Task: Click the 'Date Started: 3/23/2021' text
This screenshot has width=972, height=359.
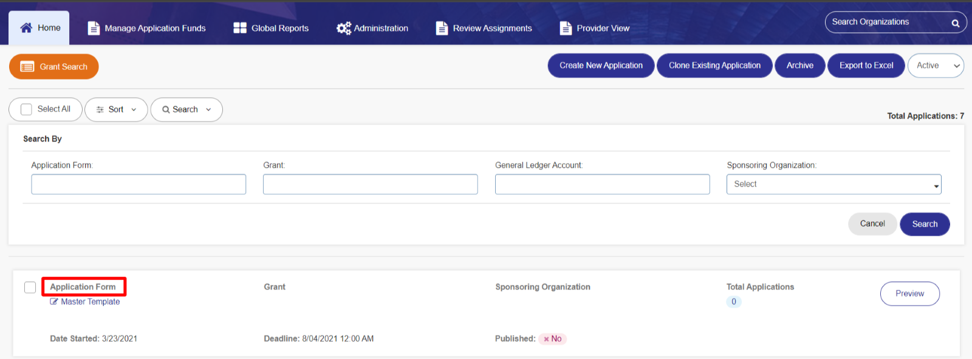Action: click(94, 339)
